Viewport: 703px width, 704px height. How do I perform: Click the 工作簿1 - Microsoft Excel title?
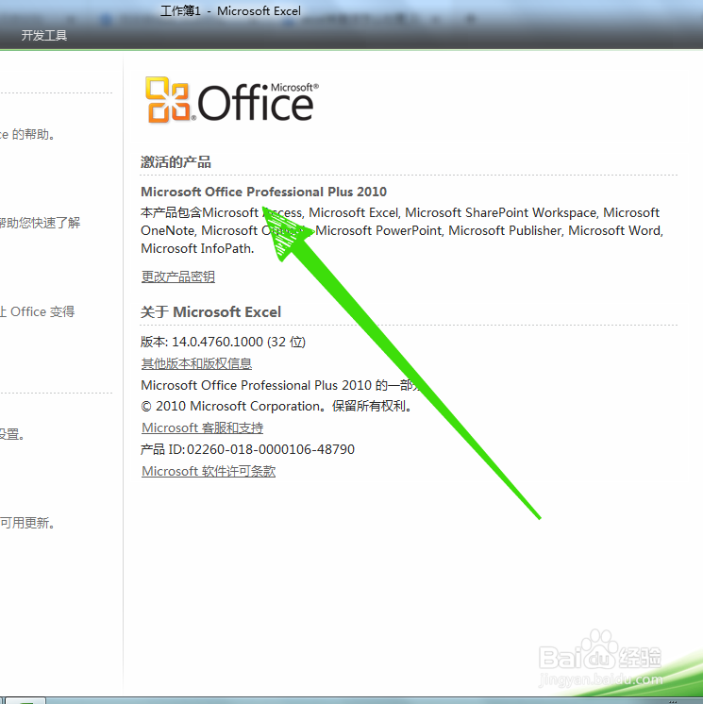pyautogui.click(x=231, y=10)
